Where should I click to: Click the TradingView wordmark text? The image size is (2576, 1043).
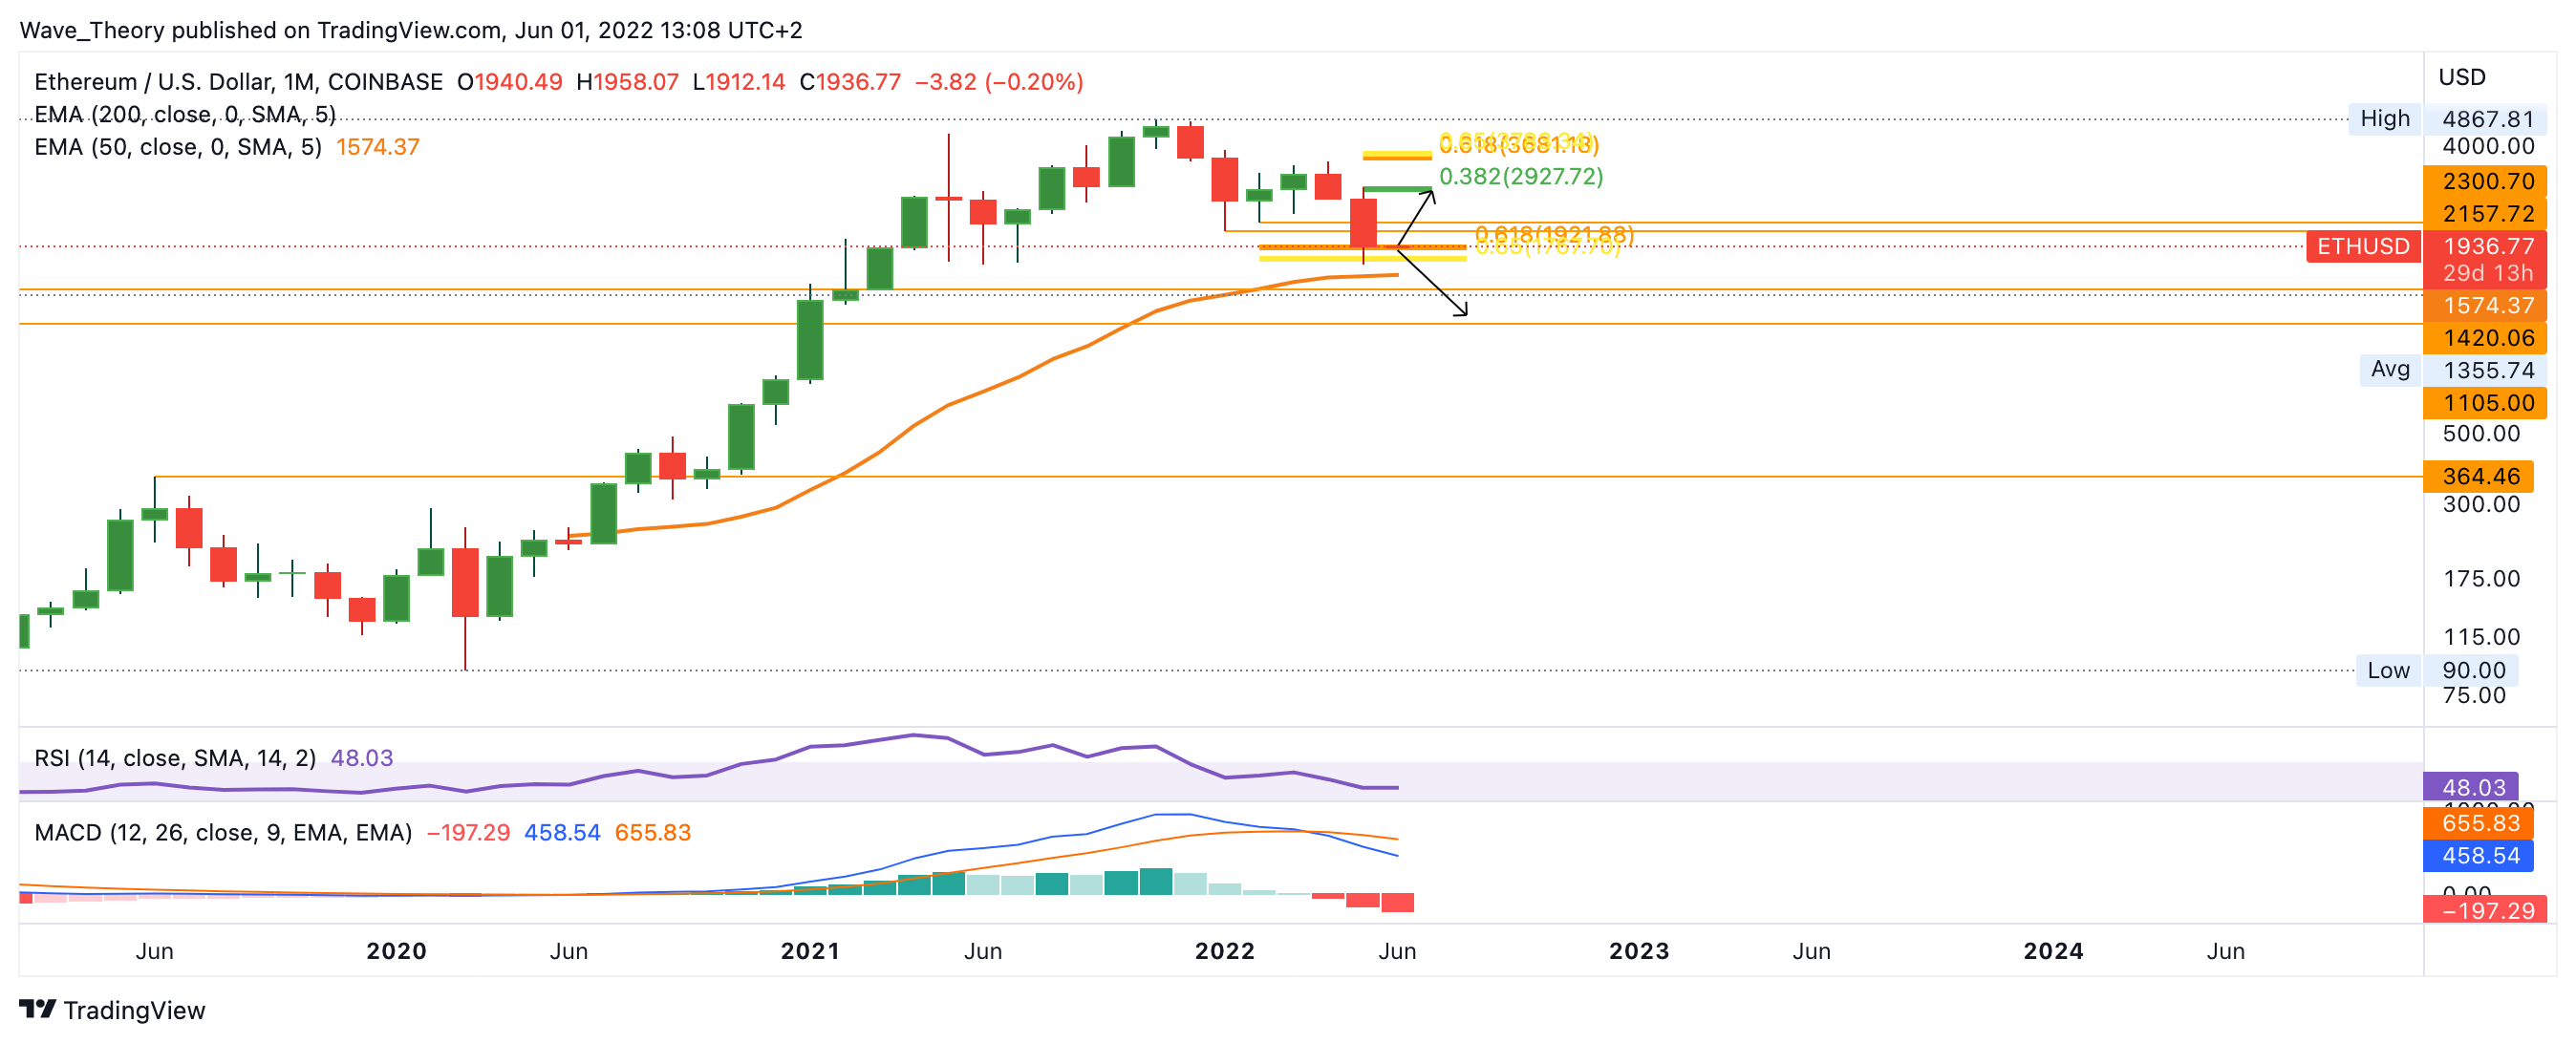(134, 1010)
